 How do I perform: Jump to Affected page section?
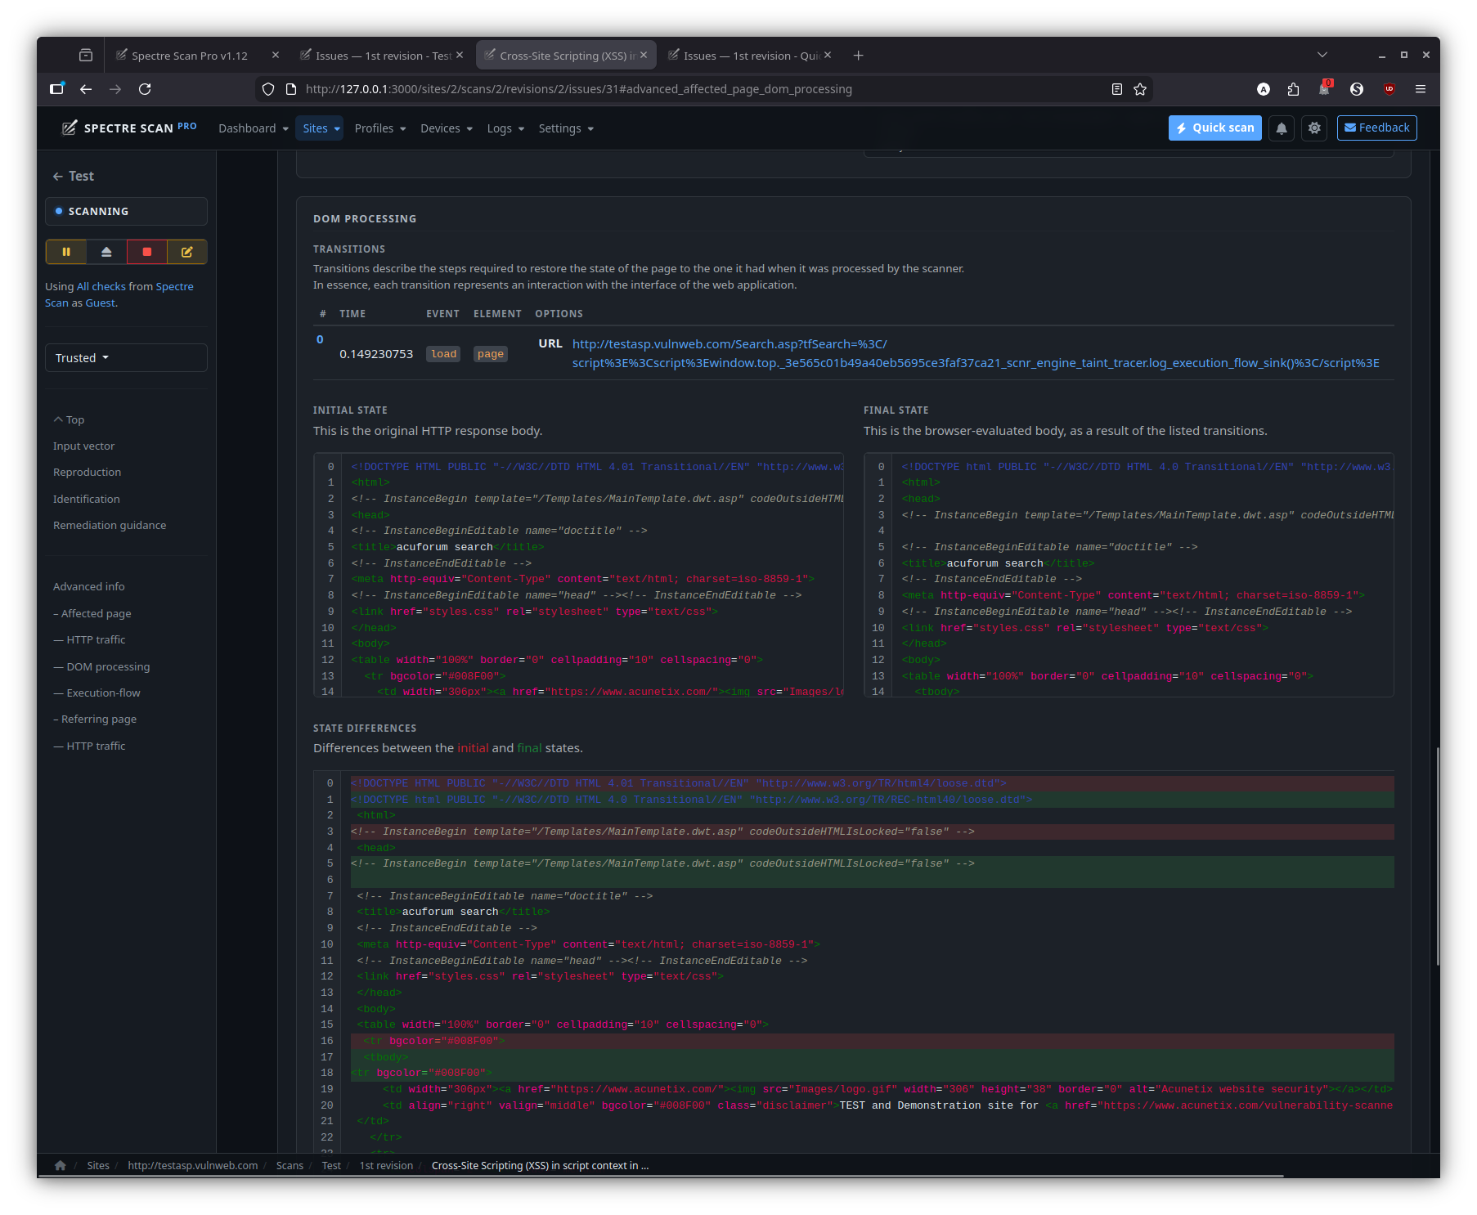92,614
